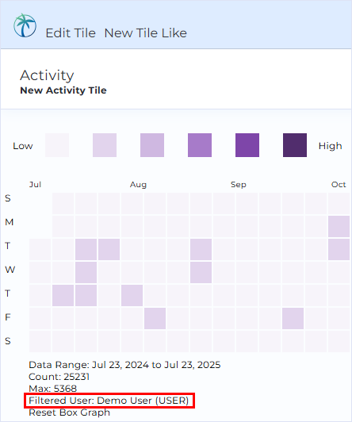Screen dimensions: 352x422
Task: Click the second light lavender legend swatch
Action: tap(105, 145)
